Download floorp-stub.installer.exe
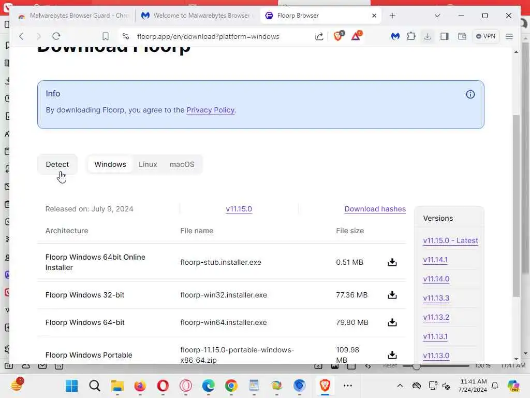The width and height of the screenshot is (530, 398). pos(392,262)
